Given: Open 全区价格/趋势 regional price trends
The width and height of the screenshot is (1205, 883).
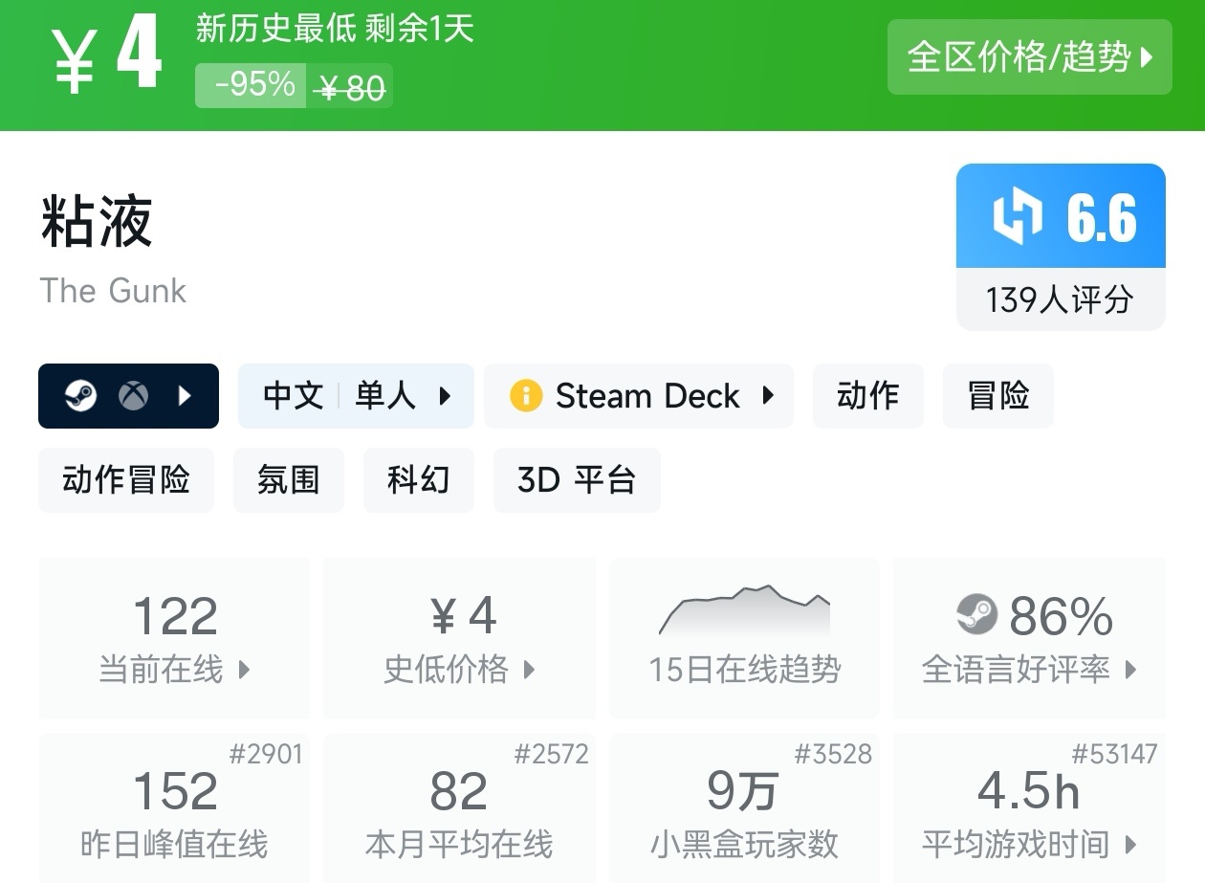Looking at the screenshot, I should point(1029,57).
